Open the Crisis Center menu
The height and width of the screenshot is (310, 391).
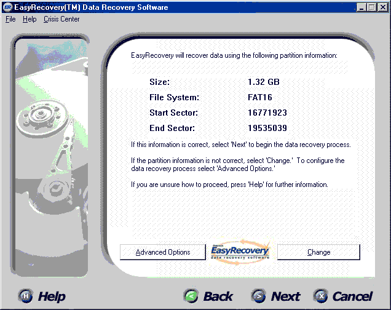click(61, 19)
